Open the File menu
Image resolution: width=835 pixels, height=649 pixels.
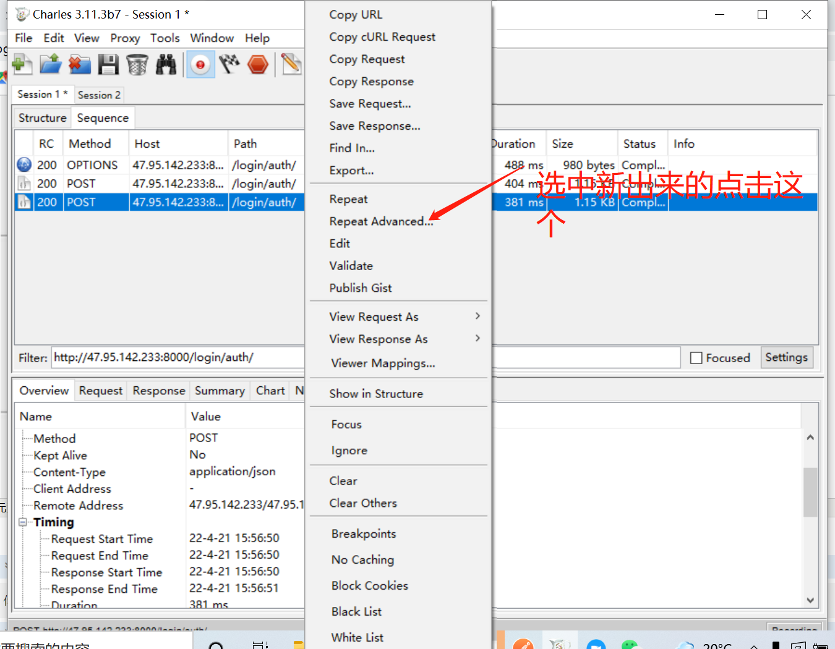coord(24,38)
